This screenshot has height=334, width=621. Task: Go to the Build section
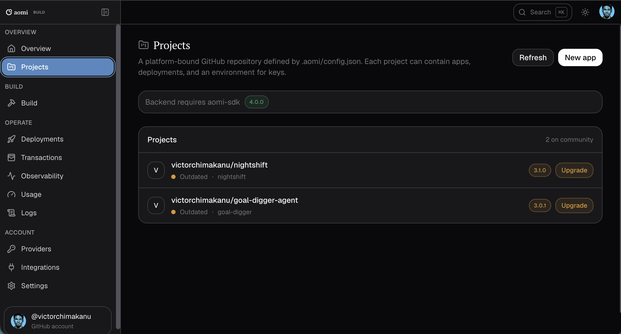tap(58, 103)
